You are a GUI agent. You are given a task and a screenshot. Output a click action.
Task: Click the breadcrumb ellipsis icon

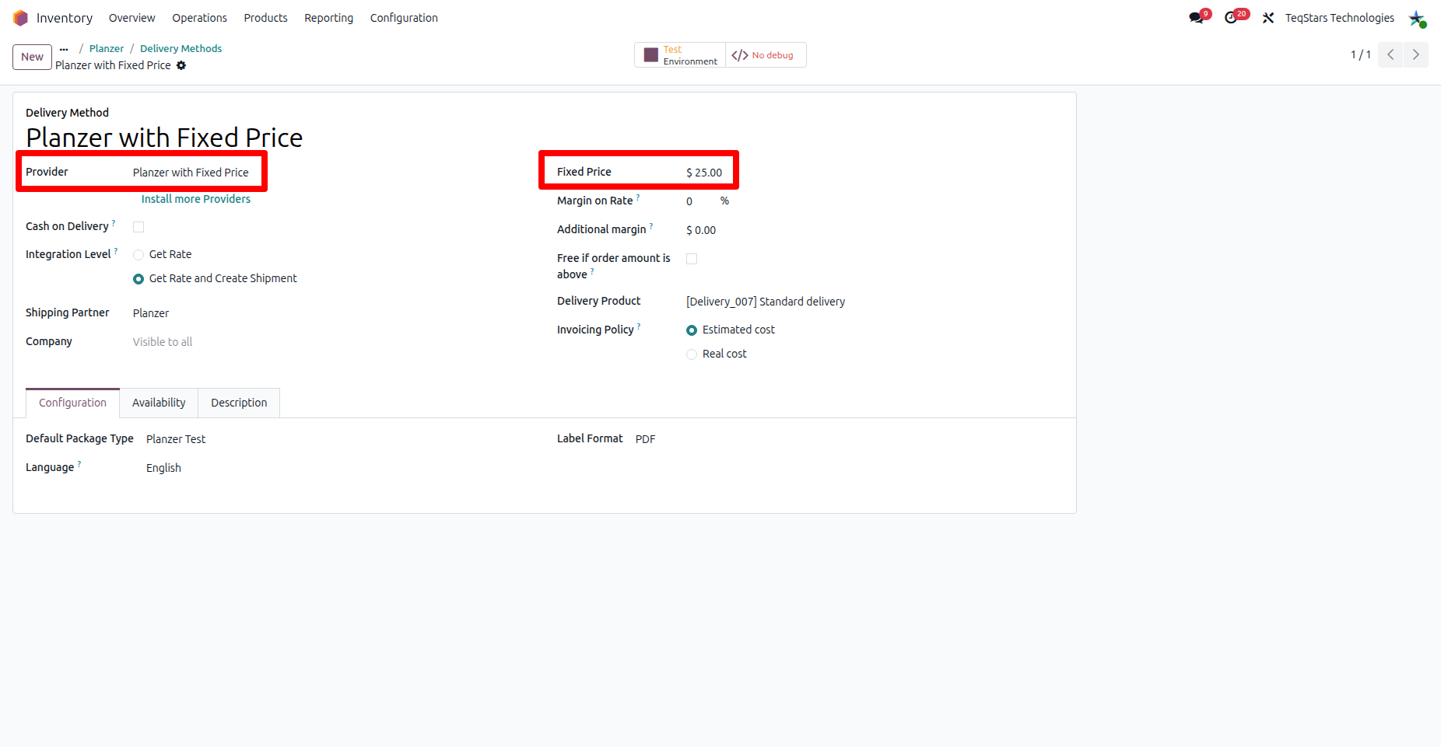(x=64, y=49)
